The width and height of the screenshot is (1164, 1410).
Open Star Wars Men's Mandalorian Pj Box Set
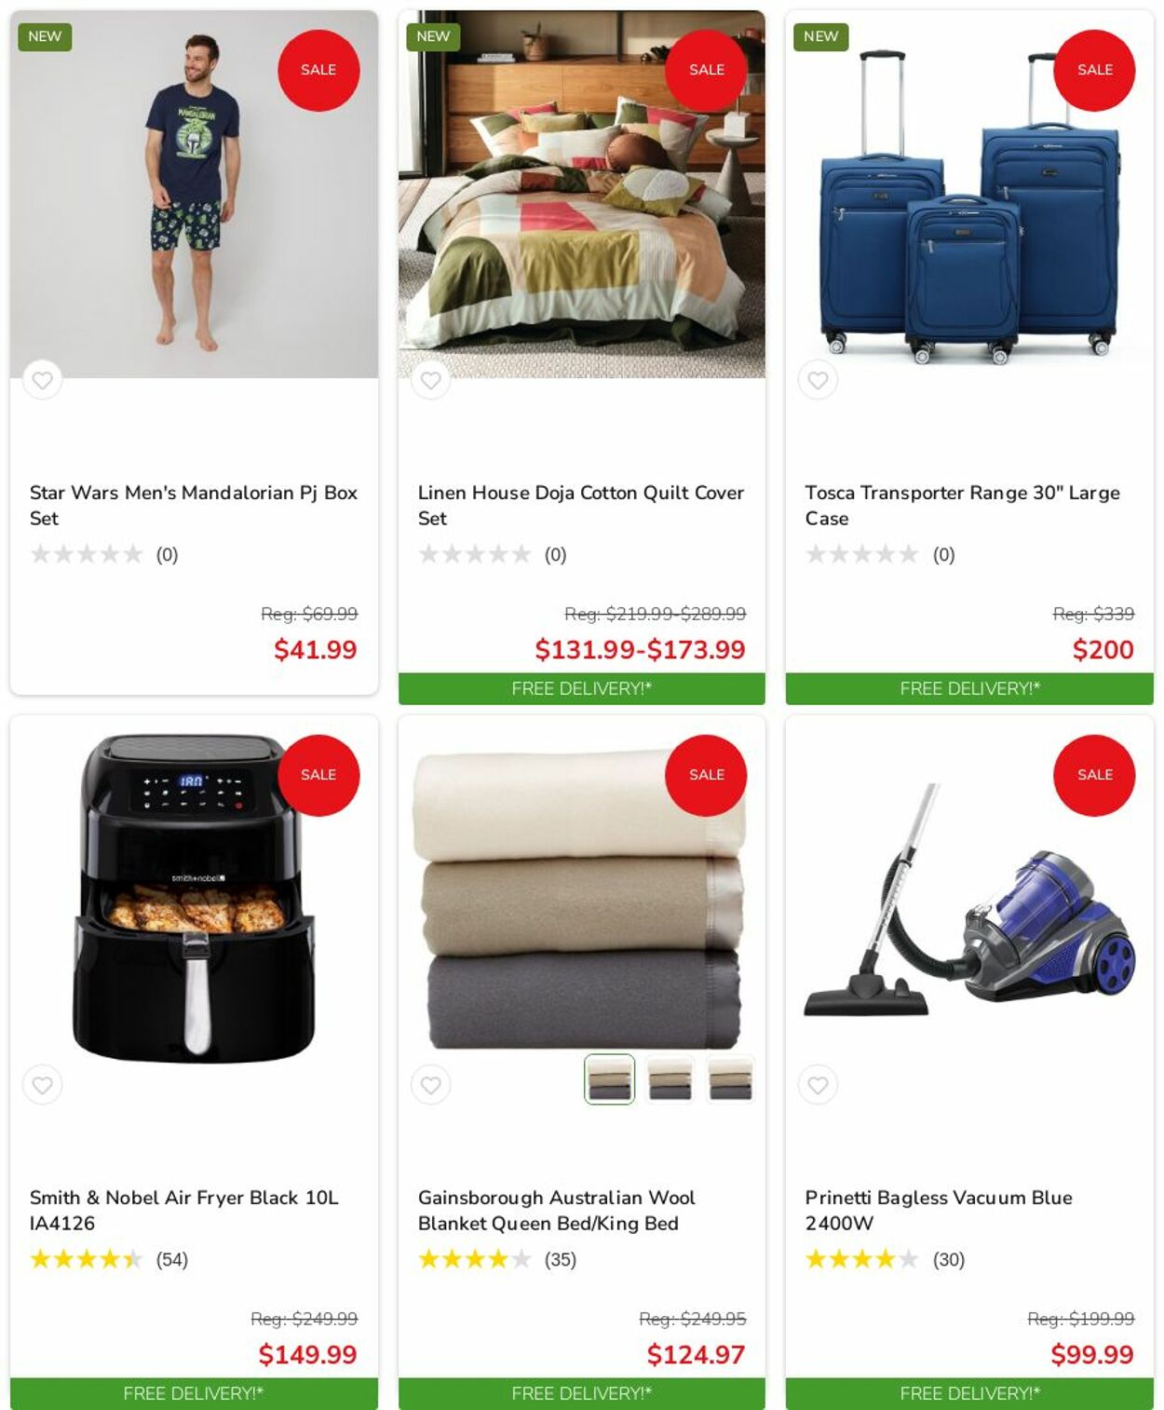pyautogui.click(x=194, y=505)
